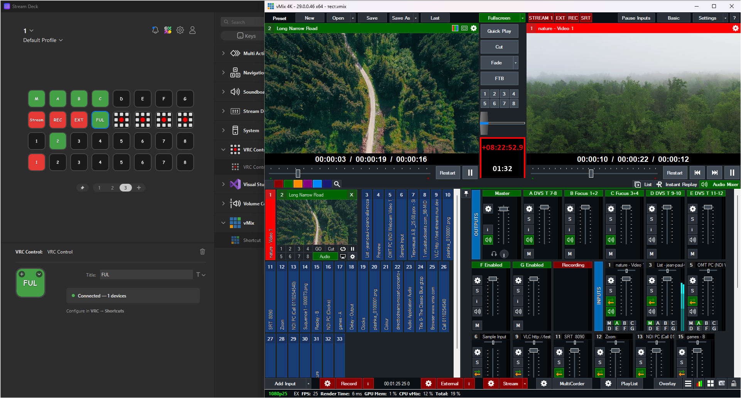This screenshot has width=741, height=398.
Task: Click the FTB button
Action: click(499, 78)
